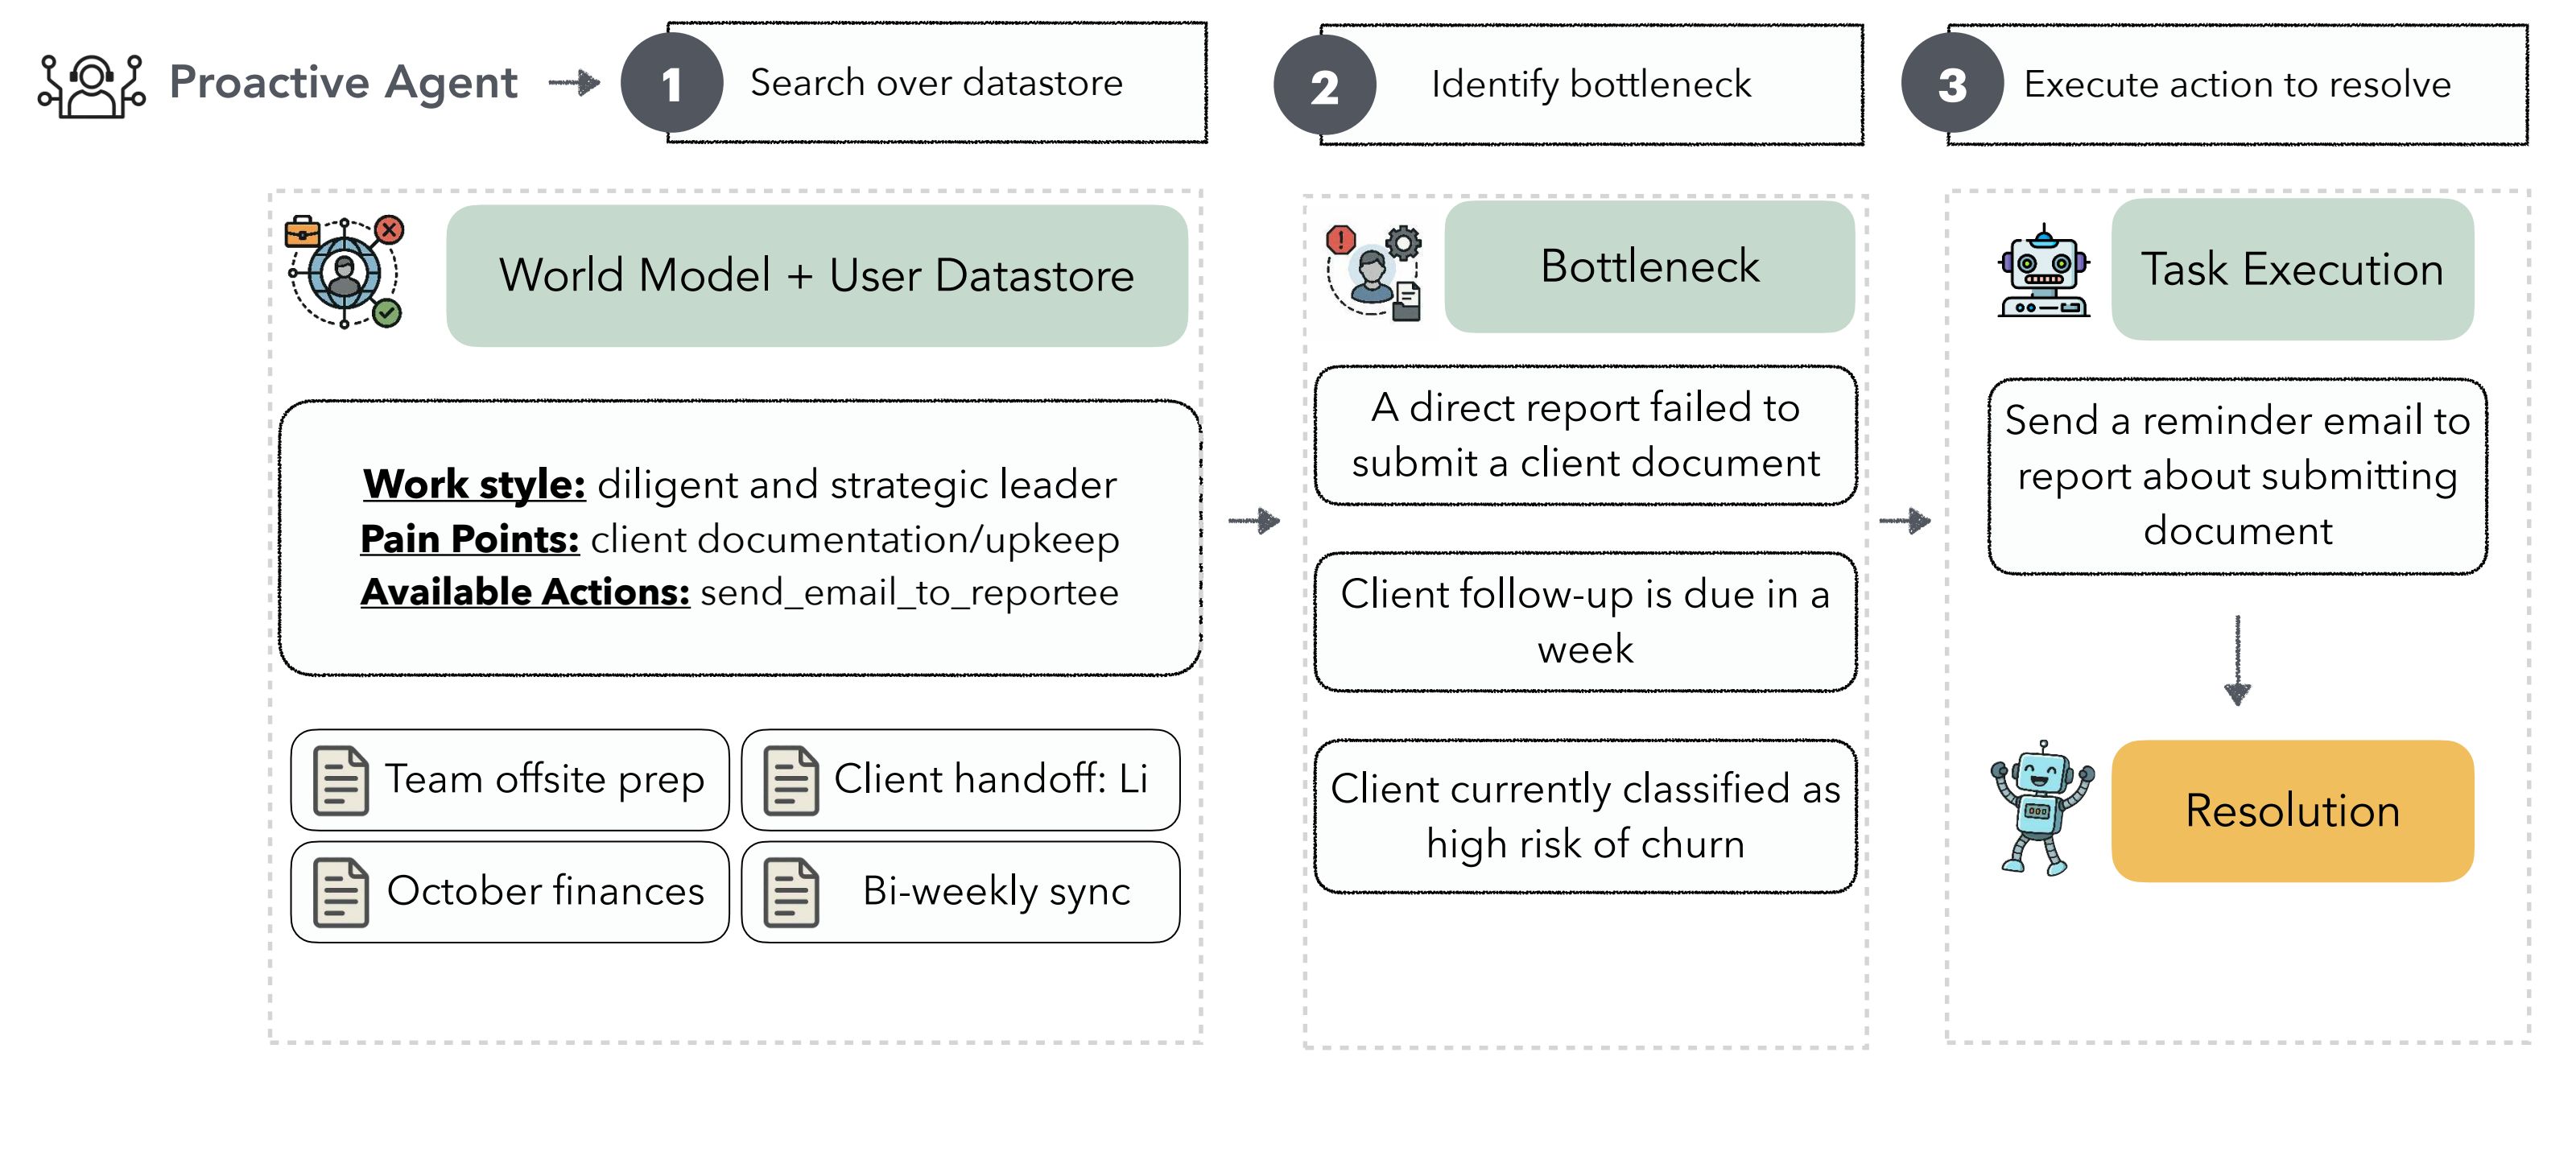Select the Client follow-up due card
This screenshot has width=2576, height=1172.
tap(1585, 622)
